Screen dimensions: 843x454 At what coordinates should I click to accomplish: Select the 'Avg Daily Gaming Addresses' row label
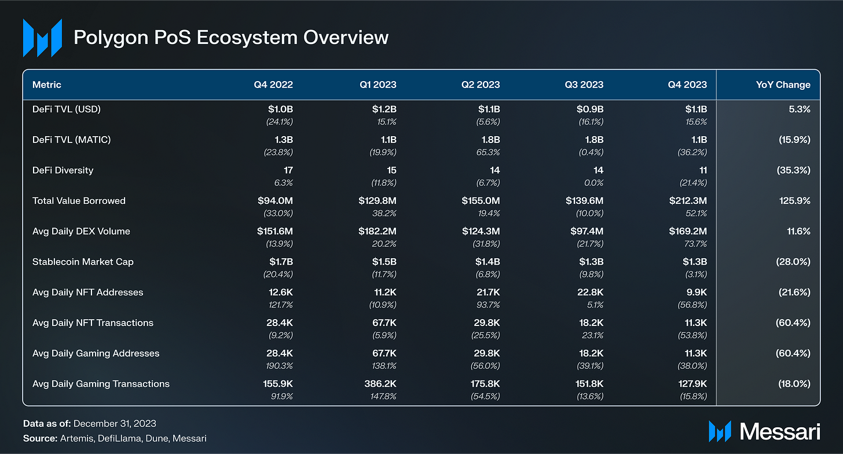tap(96, 353)
